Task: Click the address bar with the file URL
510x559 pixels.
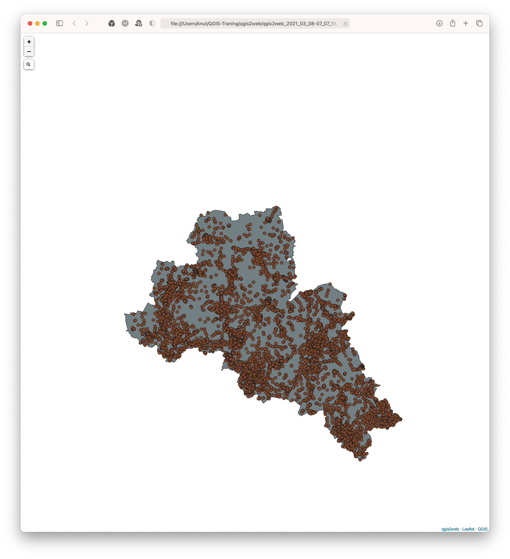Action: click(x=255, y=23)
